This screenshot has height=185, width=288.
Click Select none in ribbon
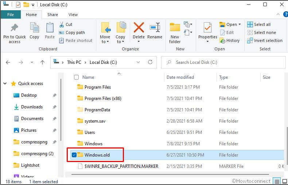(261, 32)
